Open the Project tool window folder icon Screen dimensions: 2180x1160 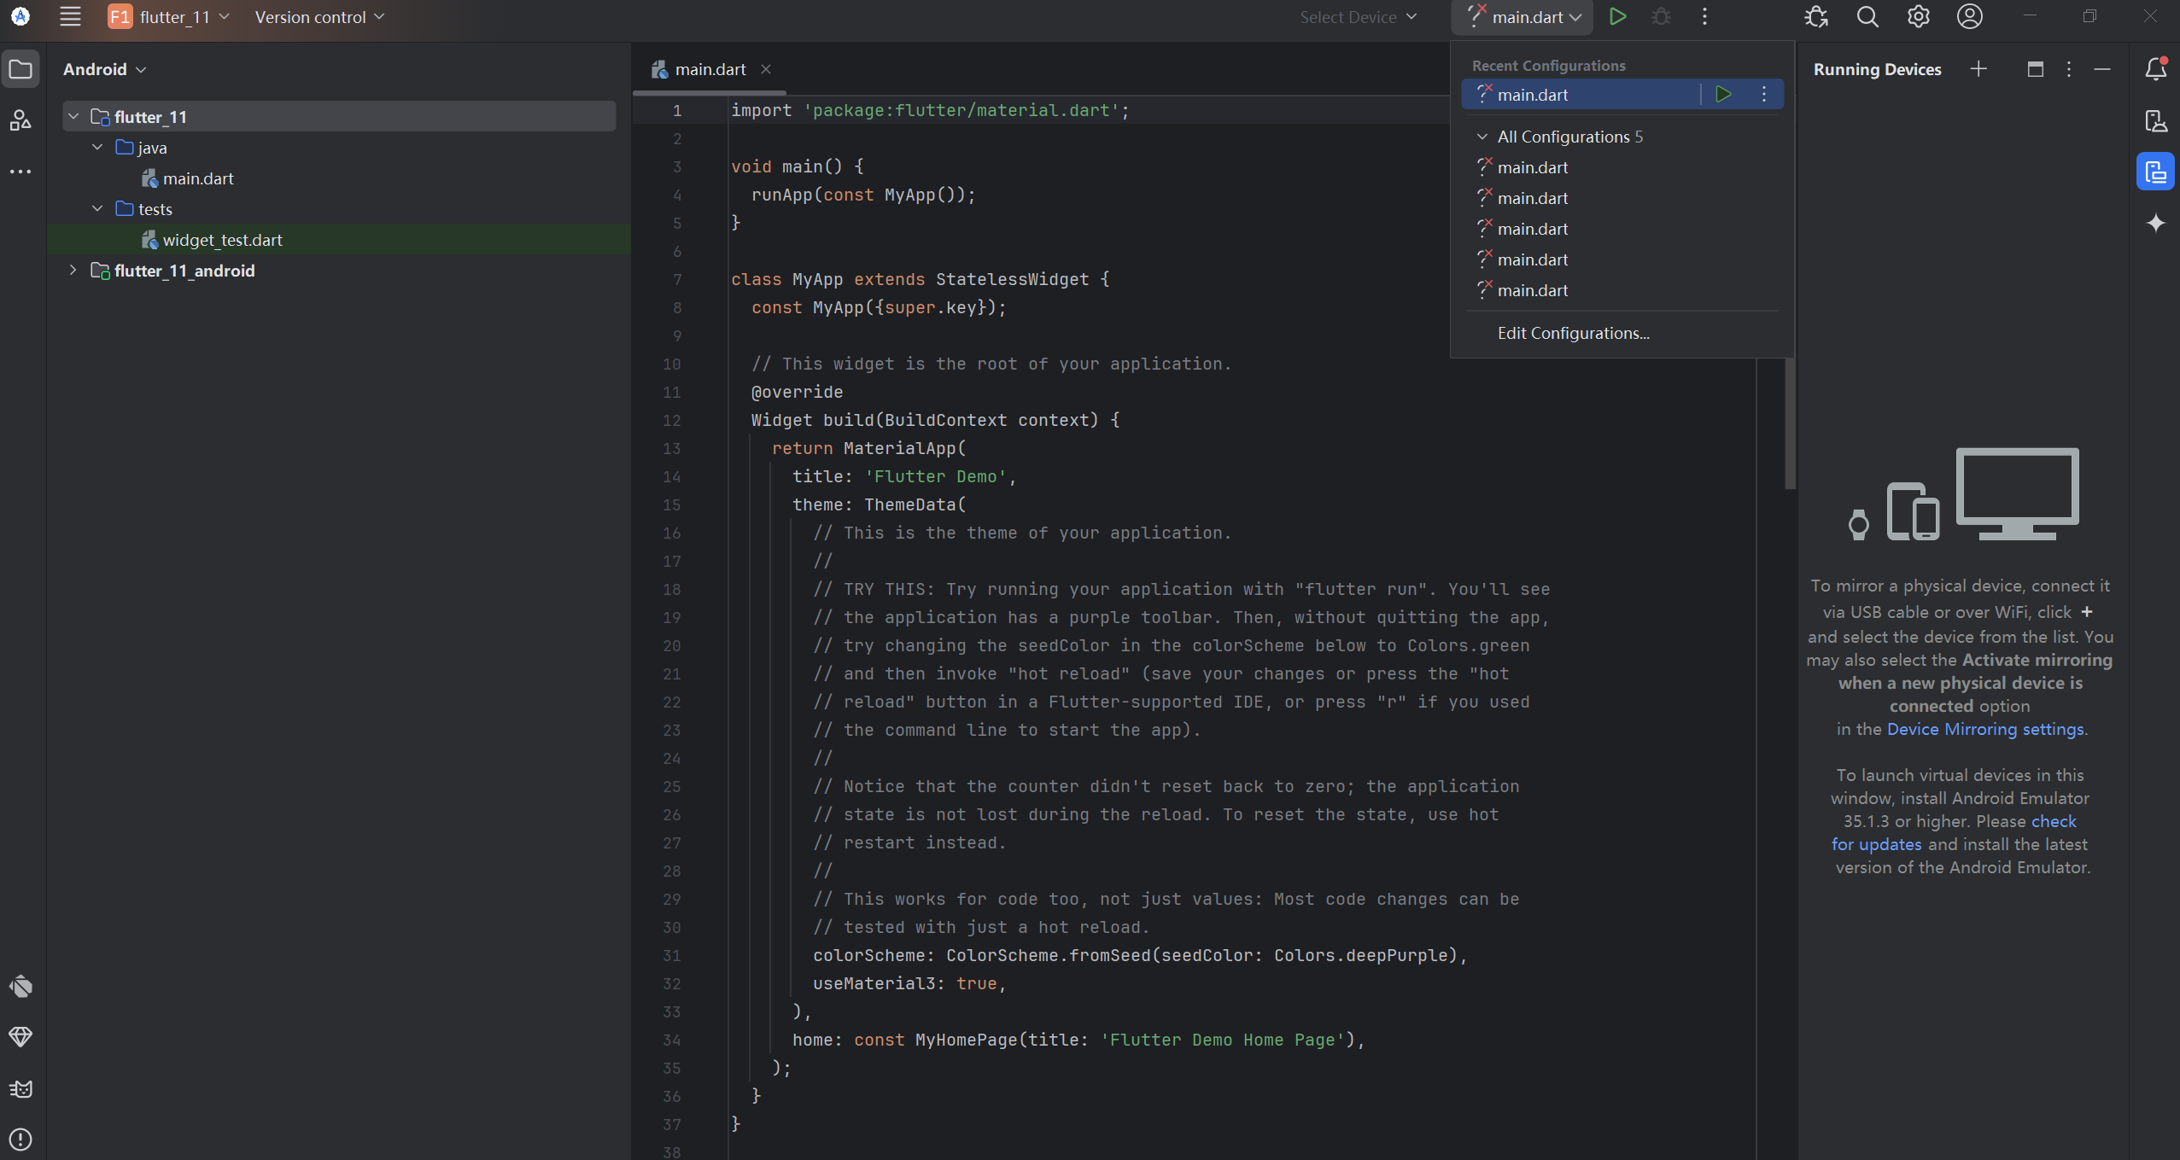click(20, 69)
